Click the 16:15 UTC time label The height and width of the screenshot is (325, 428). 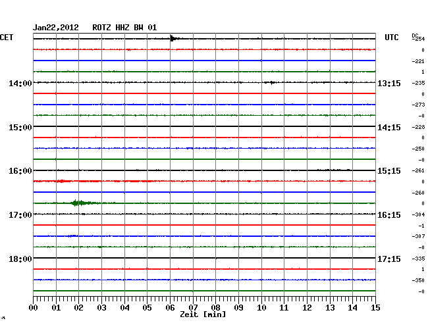[x=389, y=215]
